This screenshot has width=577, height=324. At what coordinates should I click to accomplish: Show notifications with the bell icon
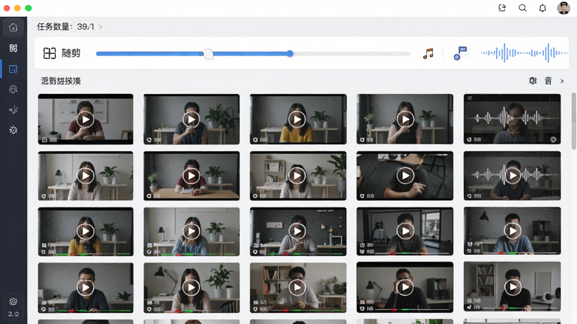pyautogui.click(x=543, y=8)
